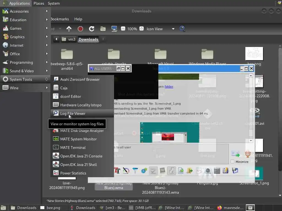Click the send file document icon
Viewport: 282px width, 211px height.
(181, 170)
